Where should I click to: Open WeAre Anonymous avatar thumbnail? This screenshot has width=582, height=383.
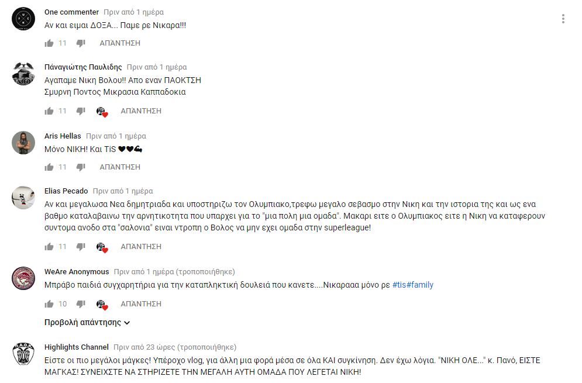click(23, 278)
